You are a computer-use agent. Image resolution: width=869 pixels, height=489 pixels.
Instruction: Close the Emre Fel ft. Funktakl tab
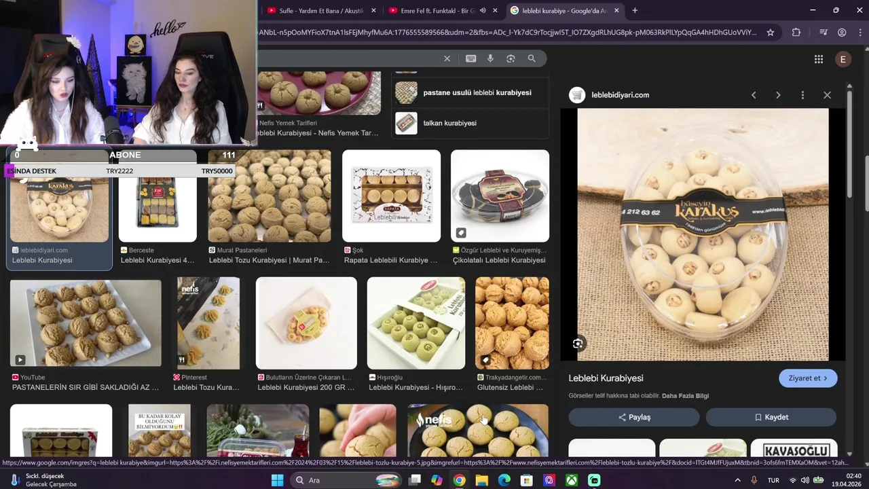tap(496, 10)
